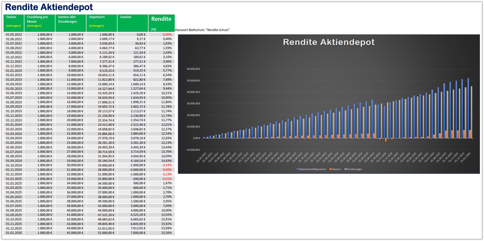
Task: Select the 'Datum' column header cell
Action: click(x=14, y=23)
